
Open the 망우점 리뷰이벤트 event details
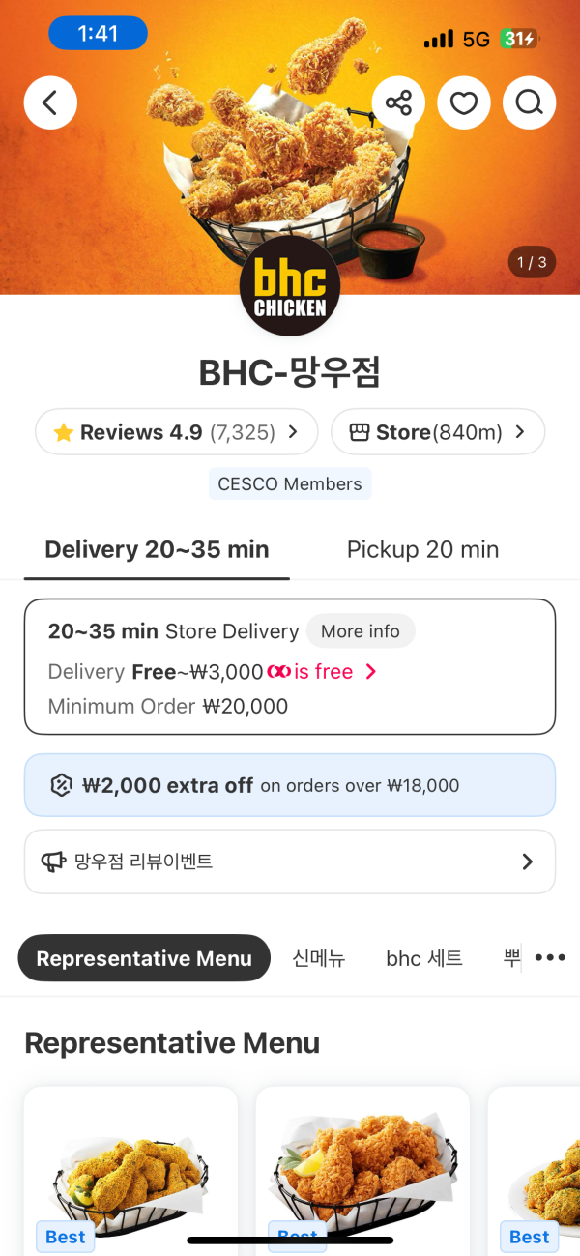click(290, 861)
